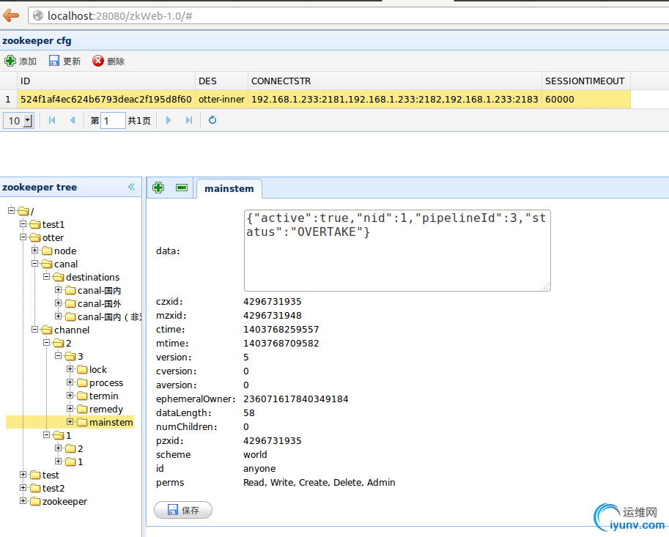The height and width of the screenshot is (537, 669).
Task: Click the ephemeralOwner value 236071617840349184
Action: 296,399
